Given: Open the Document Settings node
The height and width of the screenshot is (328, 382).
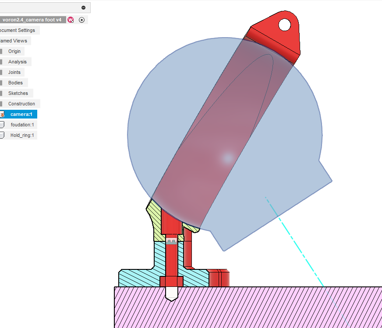Looking at the screenshot, I should click(x=18, y=30).
